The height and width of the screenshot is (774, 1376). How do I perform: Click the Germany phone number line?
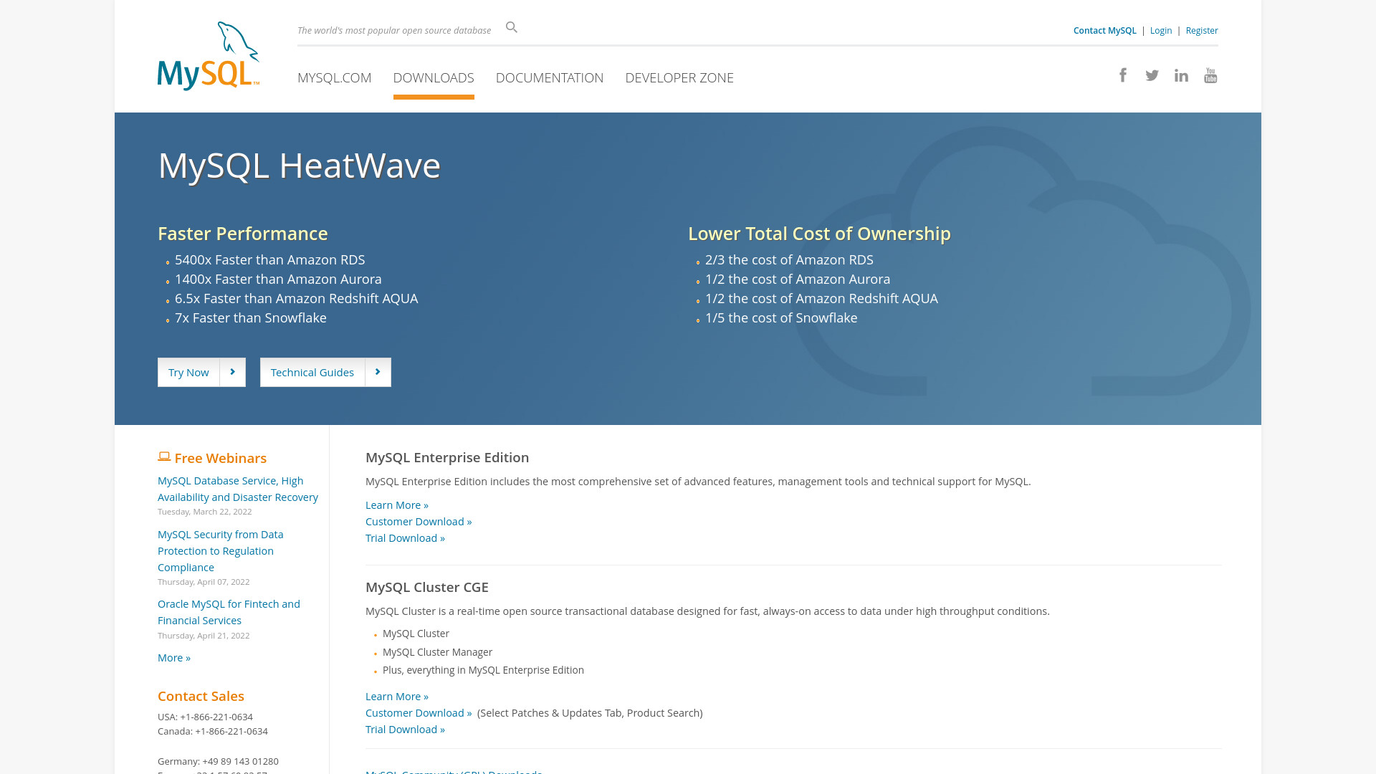218,761
